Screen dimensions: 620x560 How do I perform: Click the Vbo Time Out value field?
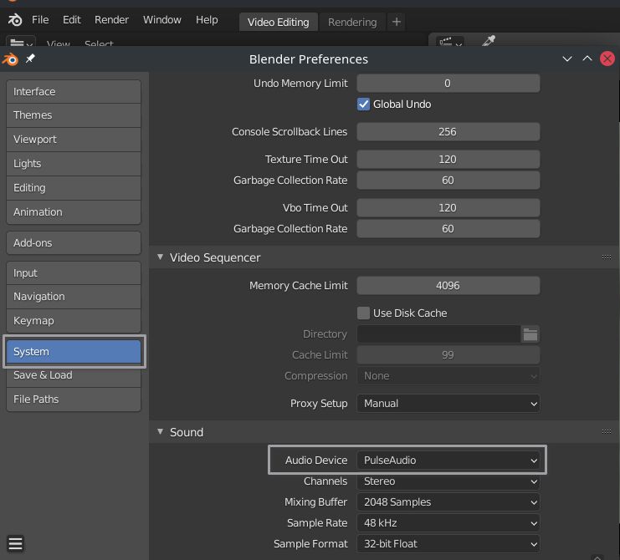(x=448, y=208)
